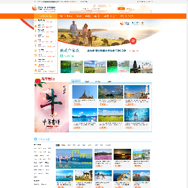Open the 牛年春祥 ox year festival poster
Screen dimensions: 188x188
pyautogui.click(x=52, y=107)
